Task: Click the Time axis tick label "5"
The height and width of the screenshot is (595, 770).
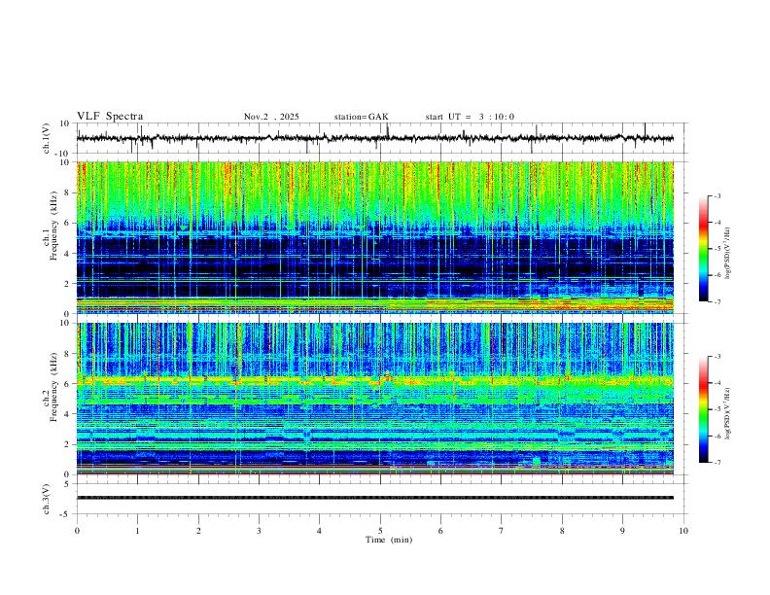Action: 380,531
